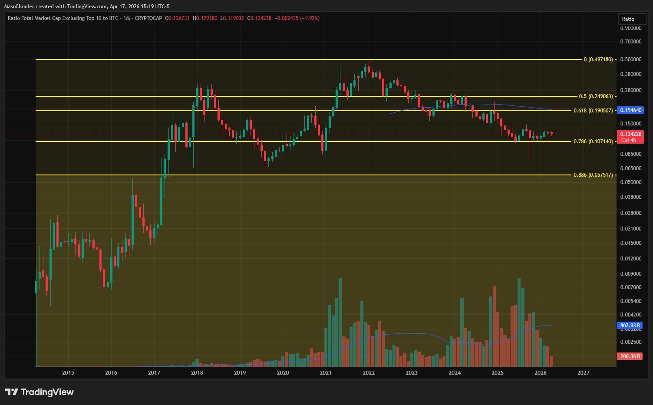This screenshot has height=405, width=653.
Task: Click the TradingView logo at bottom left
Action: click(x=40, y=392)
